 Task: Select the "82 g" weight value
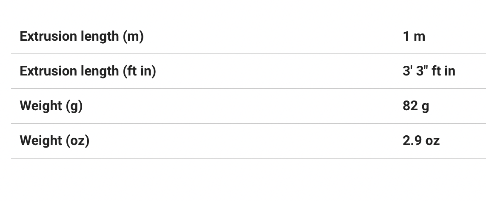[415, 106]
